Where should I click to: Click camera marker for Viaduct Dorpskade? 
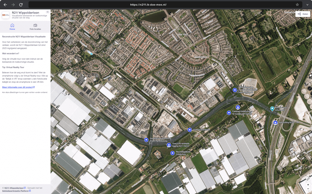click(190, 130)
